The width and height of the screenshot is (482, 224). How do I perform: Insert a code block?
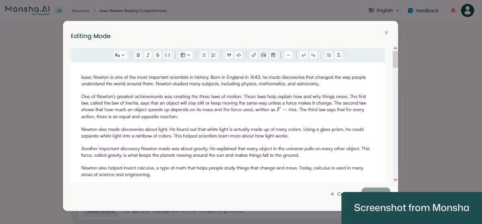click(239, 55)
